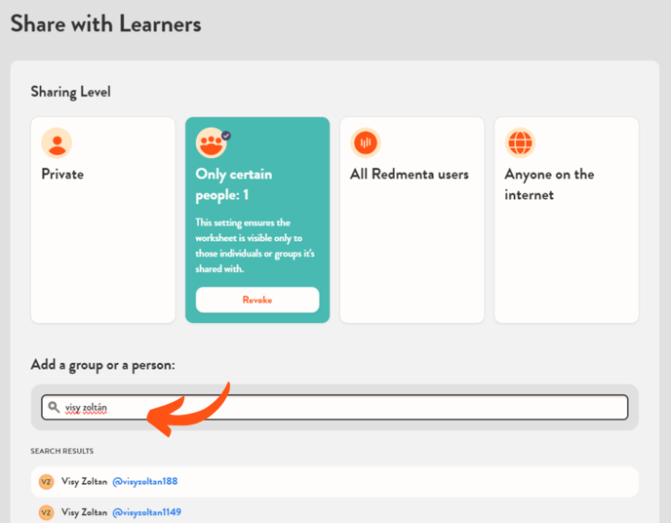The height and width of the screenshot is (523, 671).
Task: Pick the Only certain people: 1 title
Action: coord(234,184)
